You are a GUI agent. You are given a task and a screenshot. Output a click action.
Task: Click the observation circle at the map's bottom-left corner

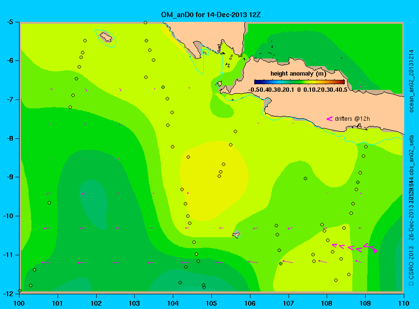[20, 291]
